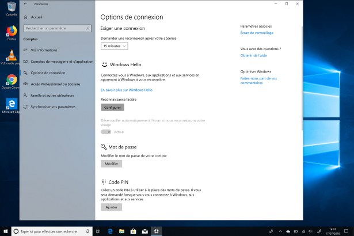Open the 15 minutes reconnection dropdown

114,46
